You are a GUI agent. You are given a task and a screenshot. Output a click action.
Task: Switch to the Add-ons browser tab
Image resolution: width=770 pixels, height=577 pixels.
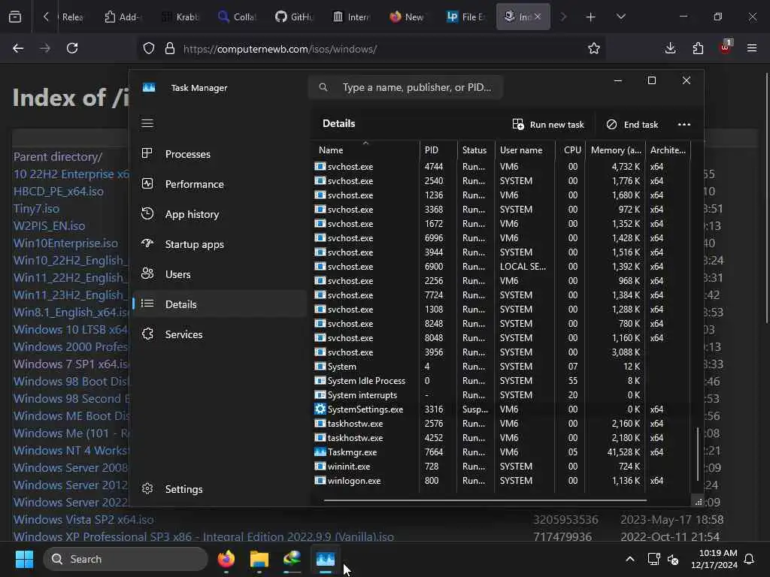(x=123, y=17)
